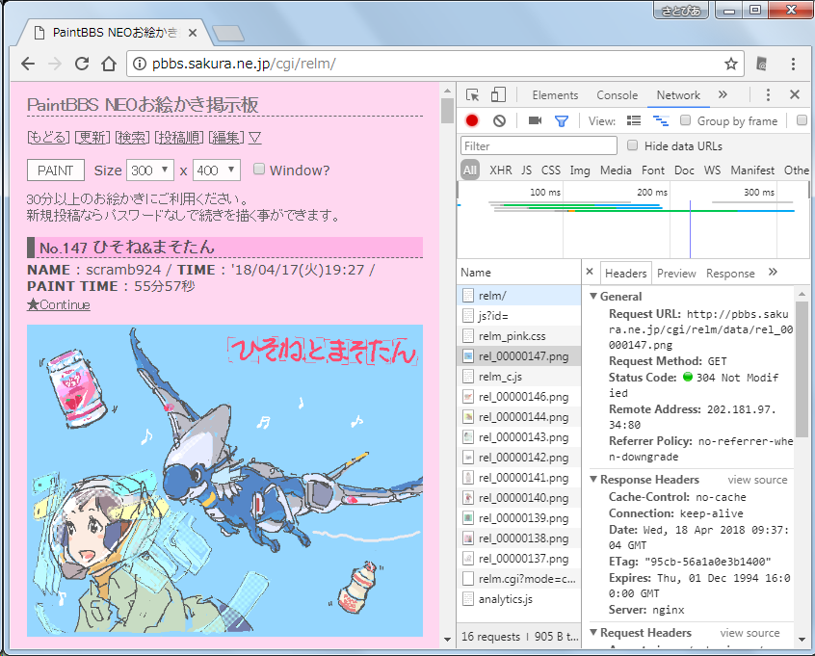This screenshot has height=656, width=815.
Task: Capture screenshots camera icon in Network panel
Action: [x=535, y=120]
